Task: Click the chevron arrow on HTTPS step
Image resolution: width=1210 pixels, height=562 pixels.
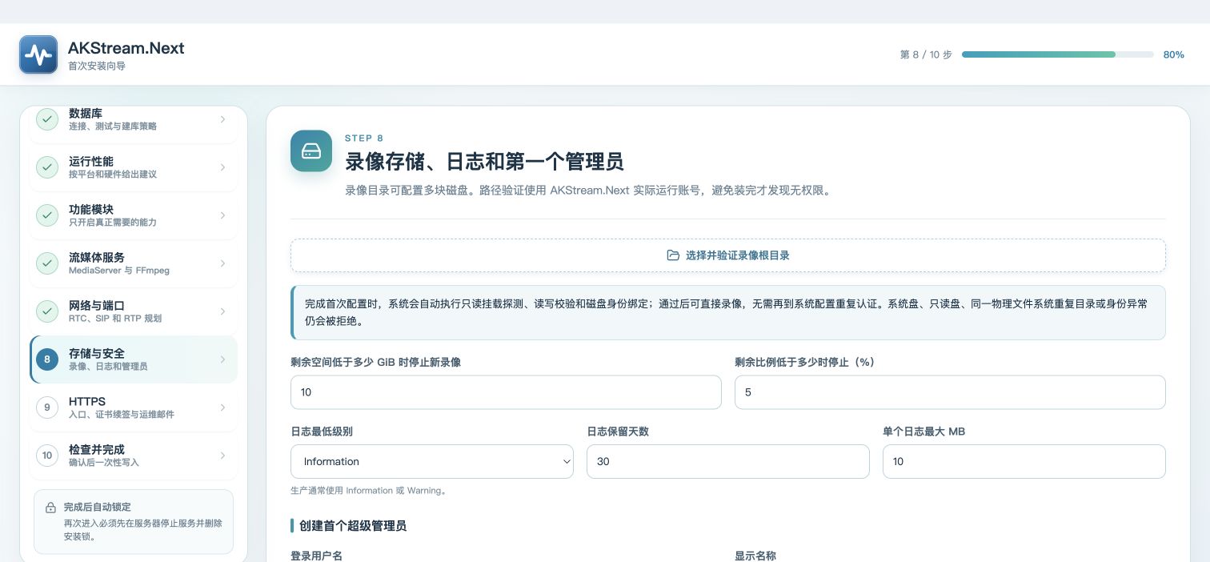Action: click(x=222, y=407)
